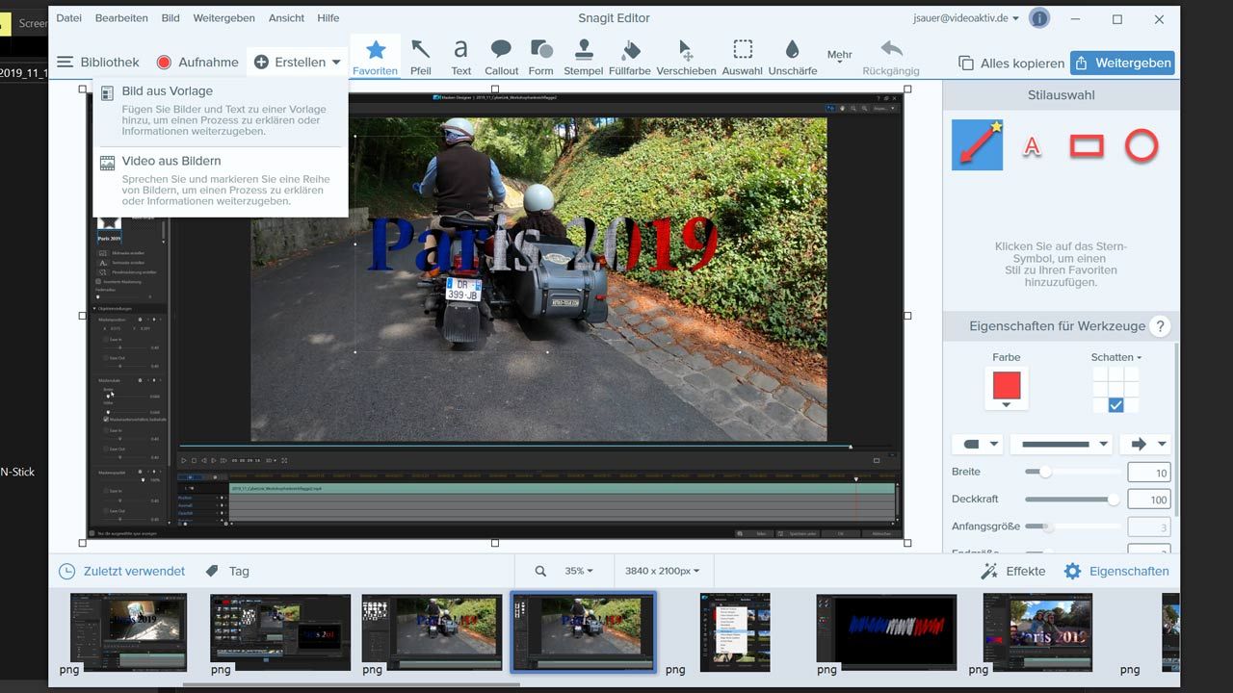Image resolution: width=1233 pixels, height=693 pixels.
Task: Select the red rectangle style preset
Action: coord(1087,146)
